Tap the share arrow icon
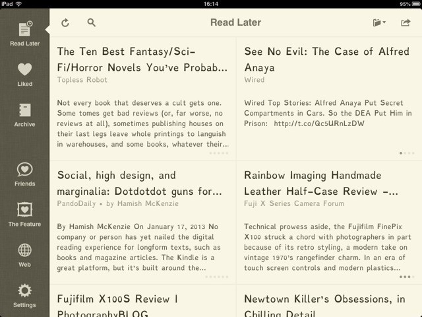The width and height of the screenshot is (422, 317). (x=406, y=23)
